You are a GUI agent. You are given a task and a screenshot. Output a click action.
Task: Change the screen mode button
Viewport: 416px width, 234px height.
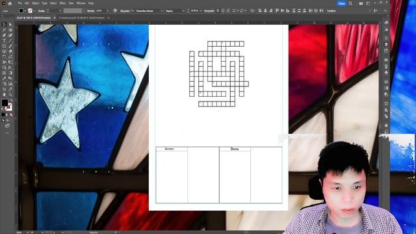(x=7, y=125)
